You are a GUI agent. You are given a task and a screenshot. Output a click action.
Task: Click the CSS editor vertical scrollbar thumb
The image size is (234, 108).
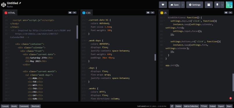point(155,57)
